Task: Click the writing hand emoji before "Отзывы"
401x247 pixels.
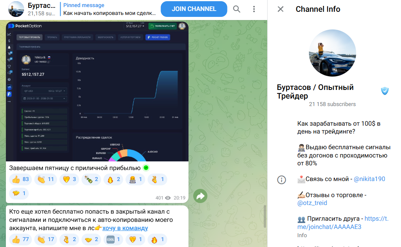Action: pyautogui.click(x=301, y=195)
